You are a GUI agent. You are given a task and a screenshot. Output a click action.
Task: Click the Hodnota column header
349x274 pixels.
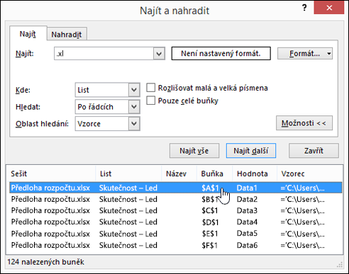255,173
